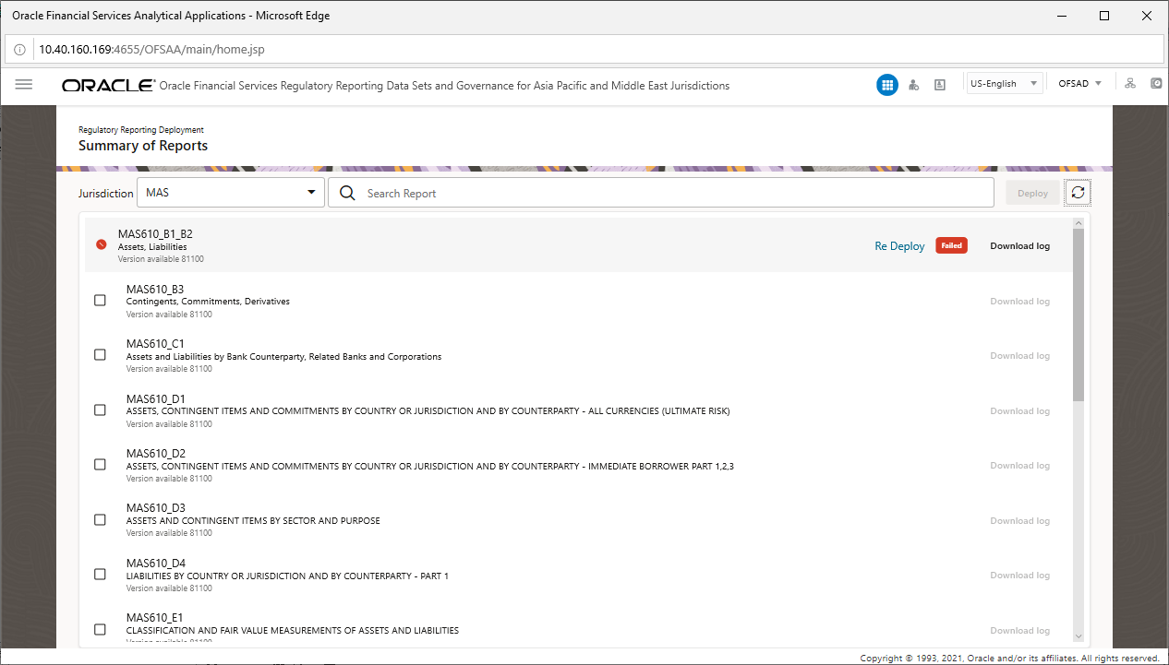Screen dimensions: 1169x665
Task: Click the report list scrollbar thumb
Action: click(x=1079, y=315)
